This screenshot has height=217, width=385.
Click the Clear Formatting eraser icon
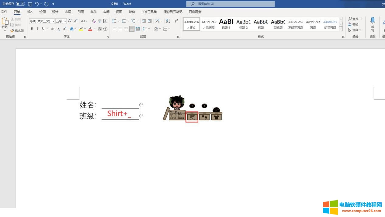94,21
